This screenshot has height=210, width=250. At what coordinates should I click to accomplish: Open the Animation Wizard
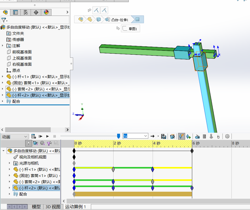(172, 136)
